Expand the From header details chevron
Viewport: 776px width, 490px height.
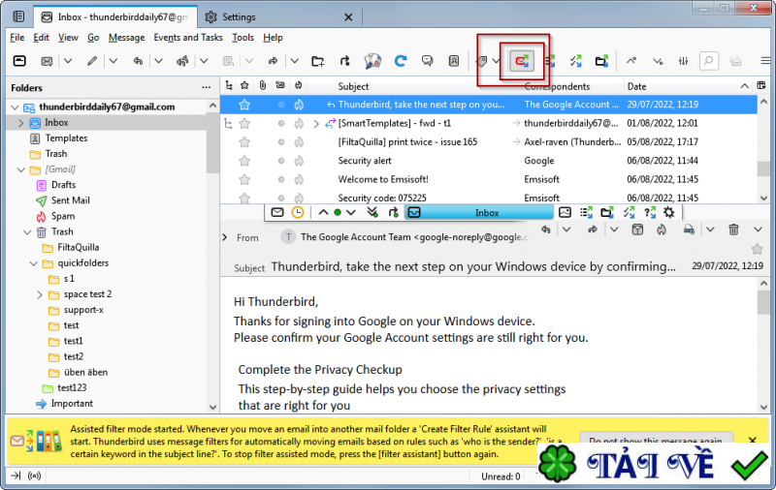click(x=225, y=237)
